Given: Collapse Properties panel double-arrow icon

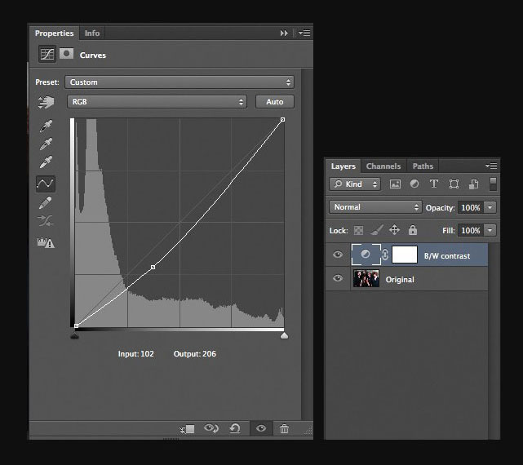Looking at the screenshot, I should click(284, 33).
